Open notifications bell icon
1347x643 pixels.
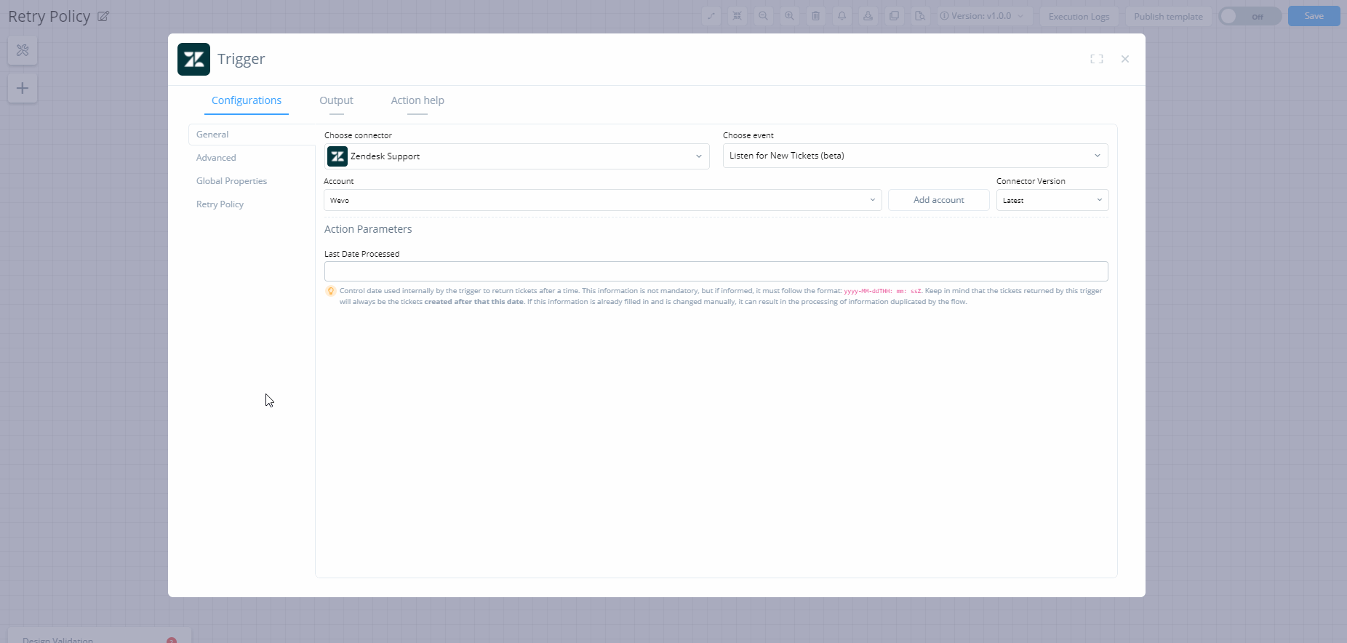pos(842,16)
